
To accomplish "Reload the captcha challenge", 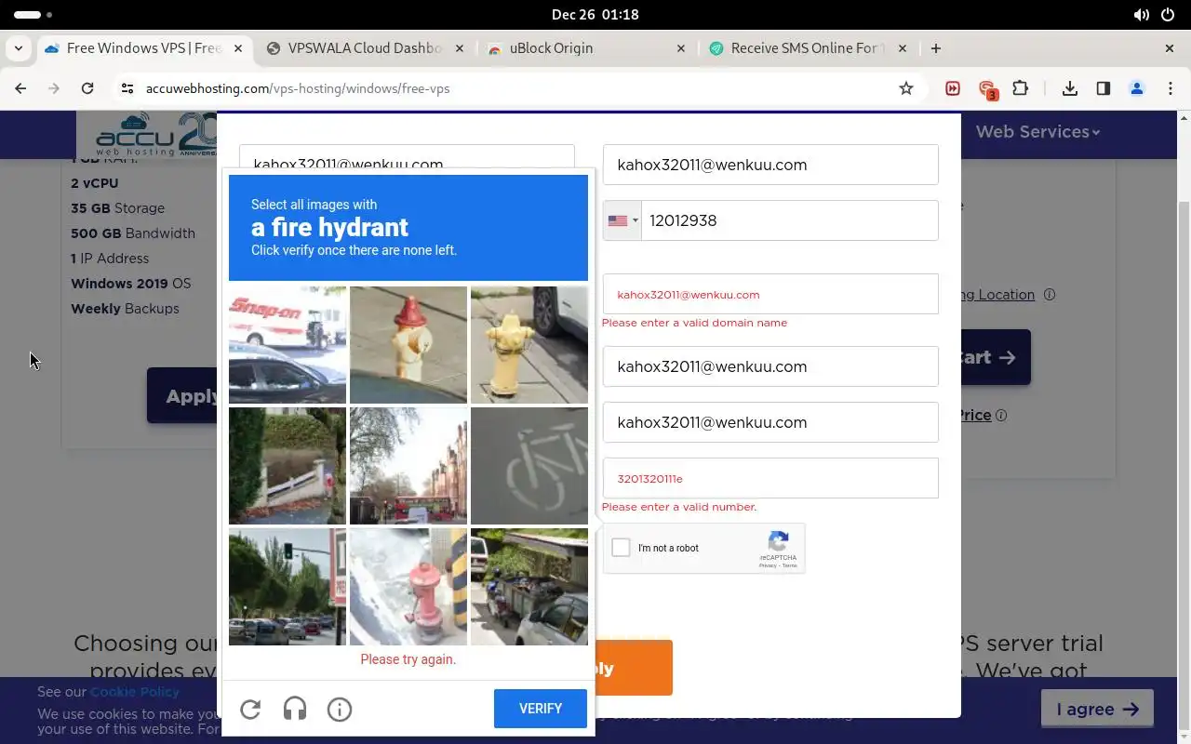I will [x=250, y=710].
